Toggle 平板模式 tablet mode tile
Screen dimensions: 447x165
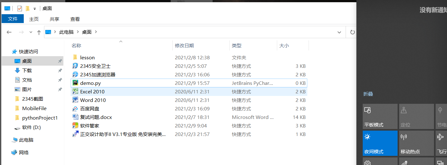380,116
